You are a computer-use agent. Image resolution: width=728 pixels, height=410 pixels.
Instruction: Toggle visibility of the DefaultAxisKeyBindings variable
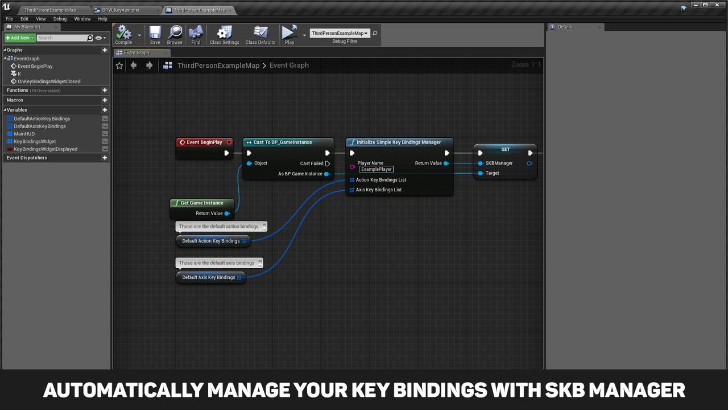point(105,126)
